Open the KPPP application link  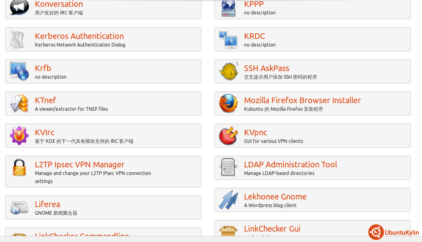[254, 4]
